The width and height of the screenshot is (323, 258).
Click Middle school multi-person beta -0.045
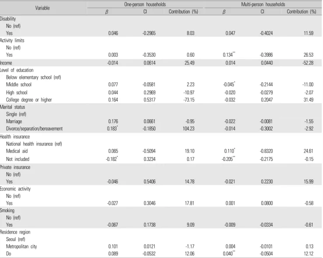pyautogui.click(x=229, y=85)
